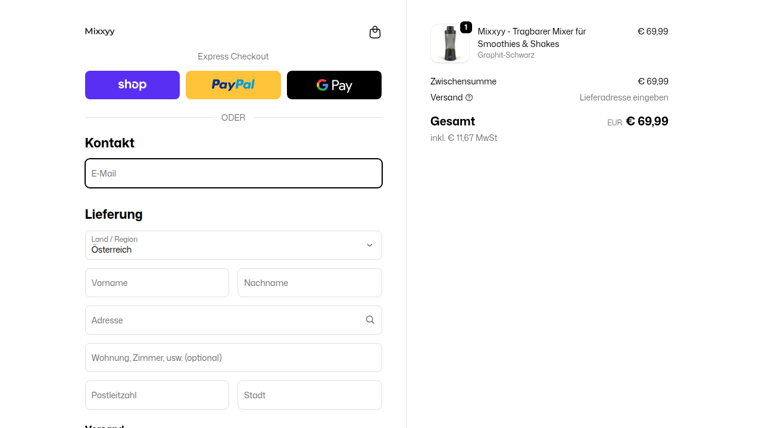762x428 pixels.
Task: Click the Gesamt label
Action: pyautogui.click(x=452, y=121)
